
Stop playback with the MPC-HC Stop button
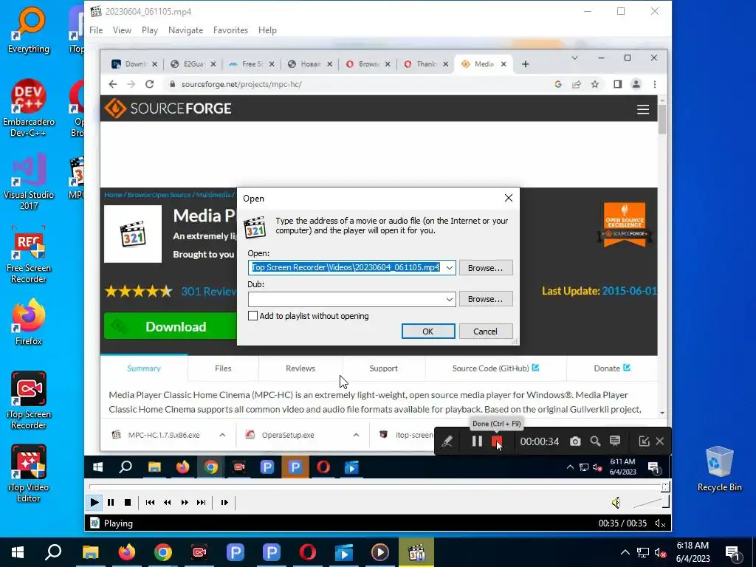point(127,502)
